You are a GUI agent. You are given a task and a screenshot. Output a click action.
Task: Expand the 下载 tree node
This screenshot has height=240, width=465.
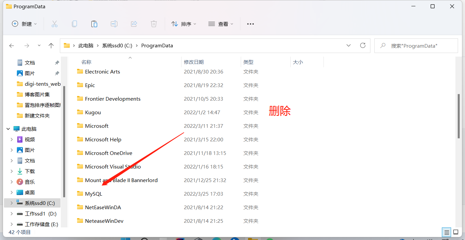(x=12, y=171)
